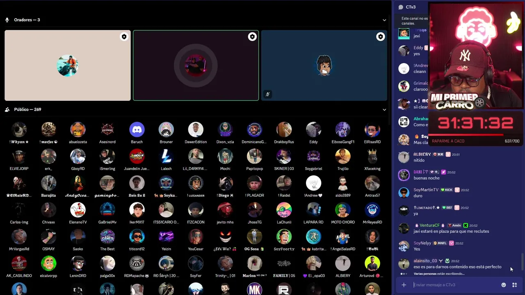Open abuelozeta's avatar in the audience
The image size is (525, 295).
(x=78, y=129)
